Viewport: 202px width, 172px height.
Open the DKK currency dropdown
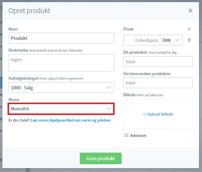[171, 40]
